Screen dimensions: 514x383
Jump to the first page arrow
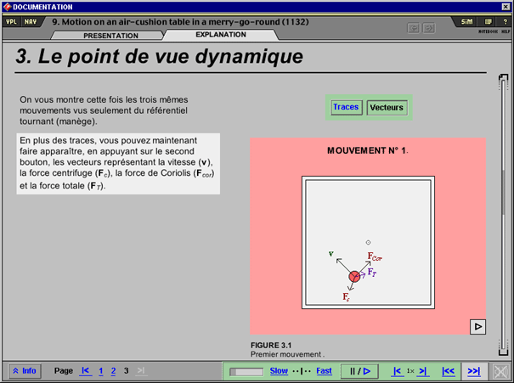[85, 371]
